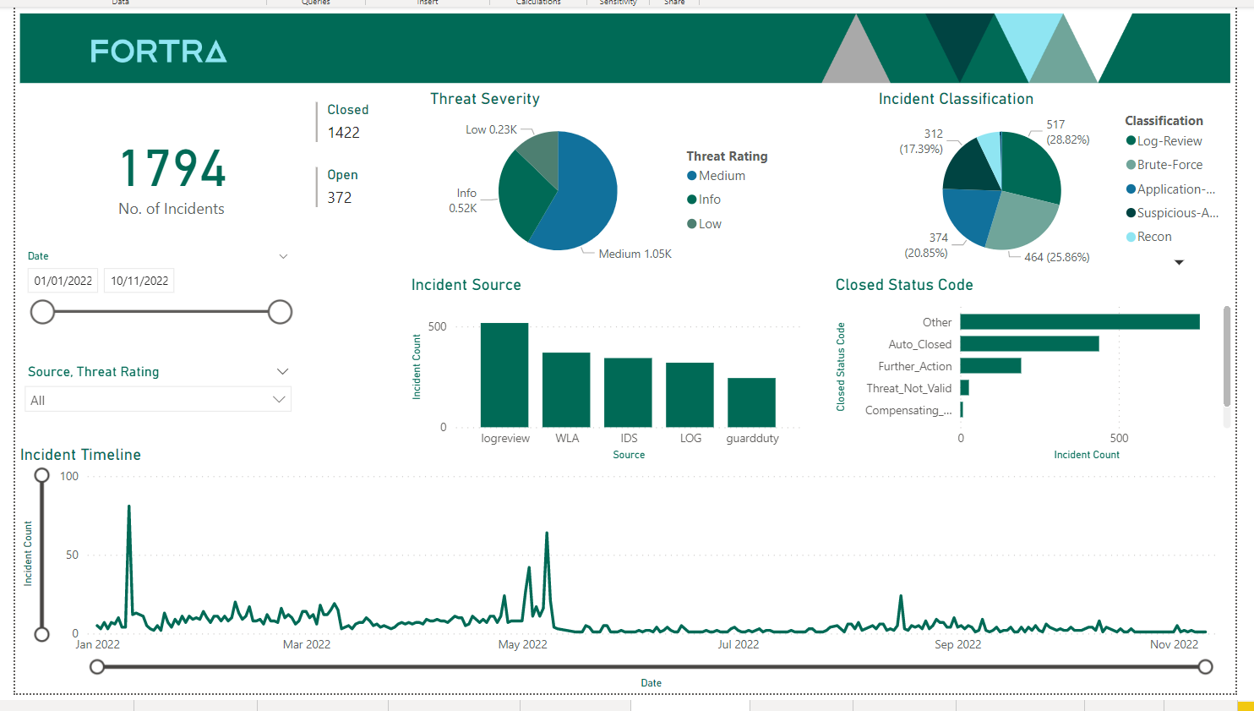Select the logreview bar in Incident Source
The width and height of the screenshot is (1254, 711).
pyautogui.click(x=504, y=375)
